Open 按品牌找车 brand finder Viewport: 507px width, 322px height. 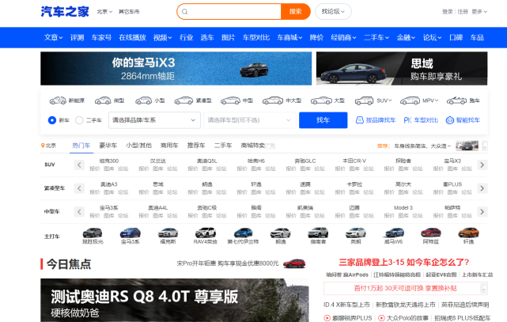(376, 120)
